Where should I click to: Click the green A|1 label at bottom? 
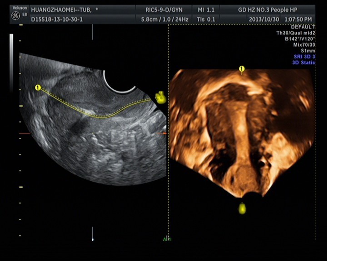167,239
